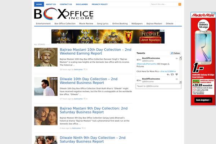This screenshot has width=216, height=144.
Task: Click second tweet's BoxOfficeIncome avatar
Action: [x=139, y=80]
